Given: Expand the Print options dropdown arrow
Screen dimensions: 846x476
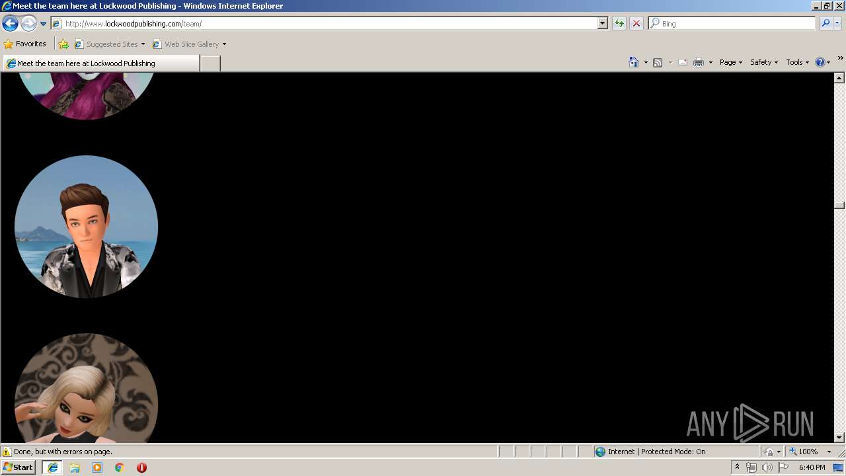Looking at the screenshot, I should pos(711,62).
